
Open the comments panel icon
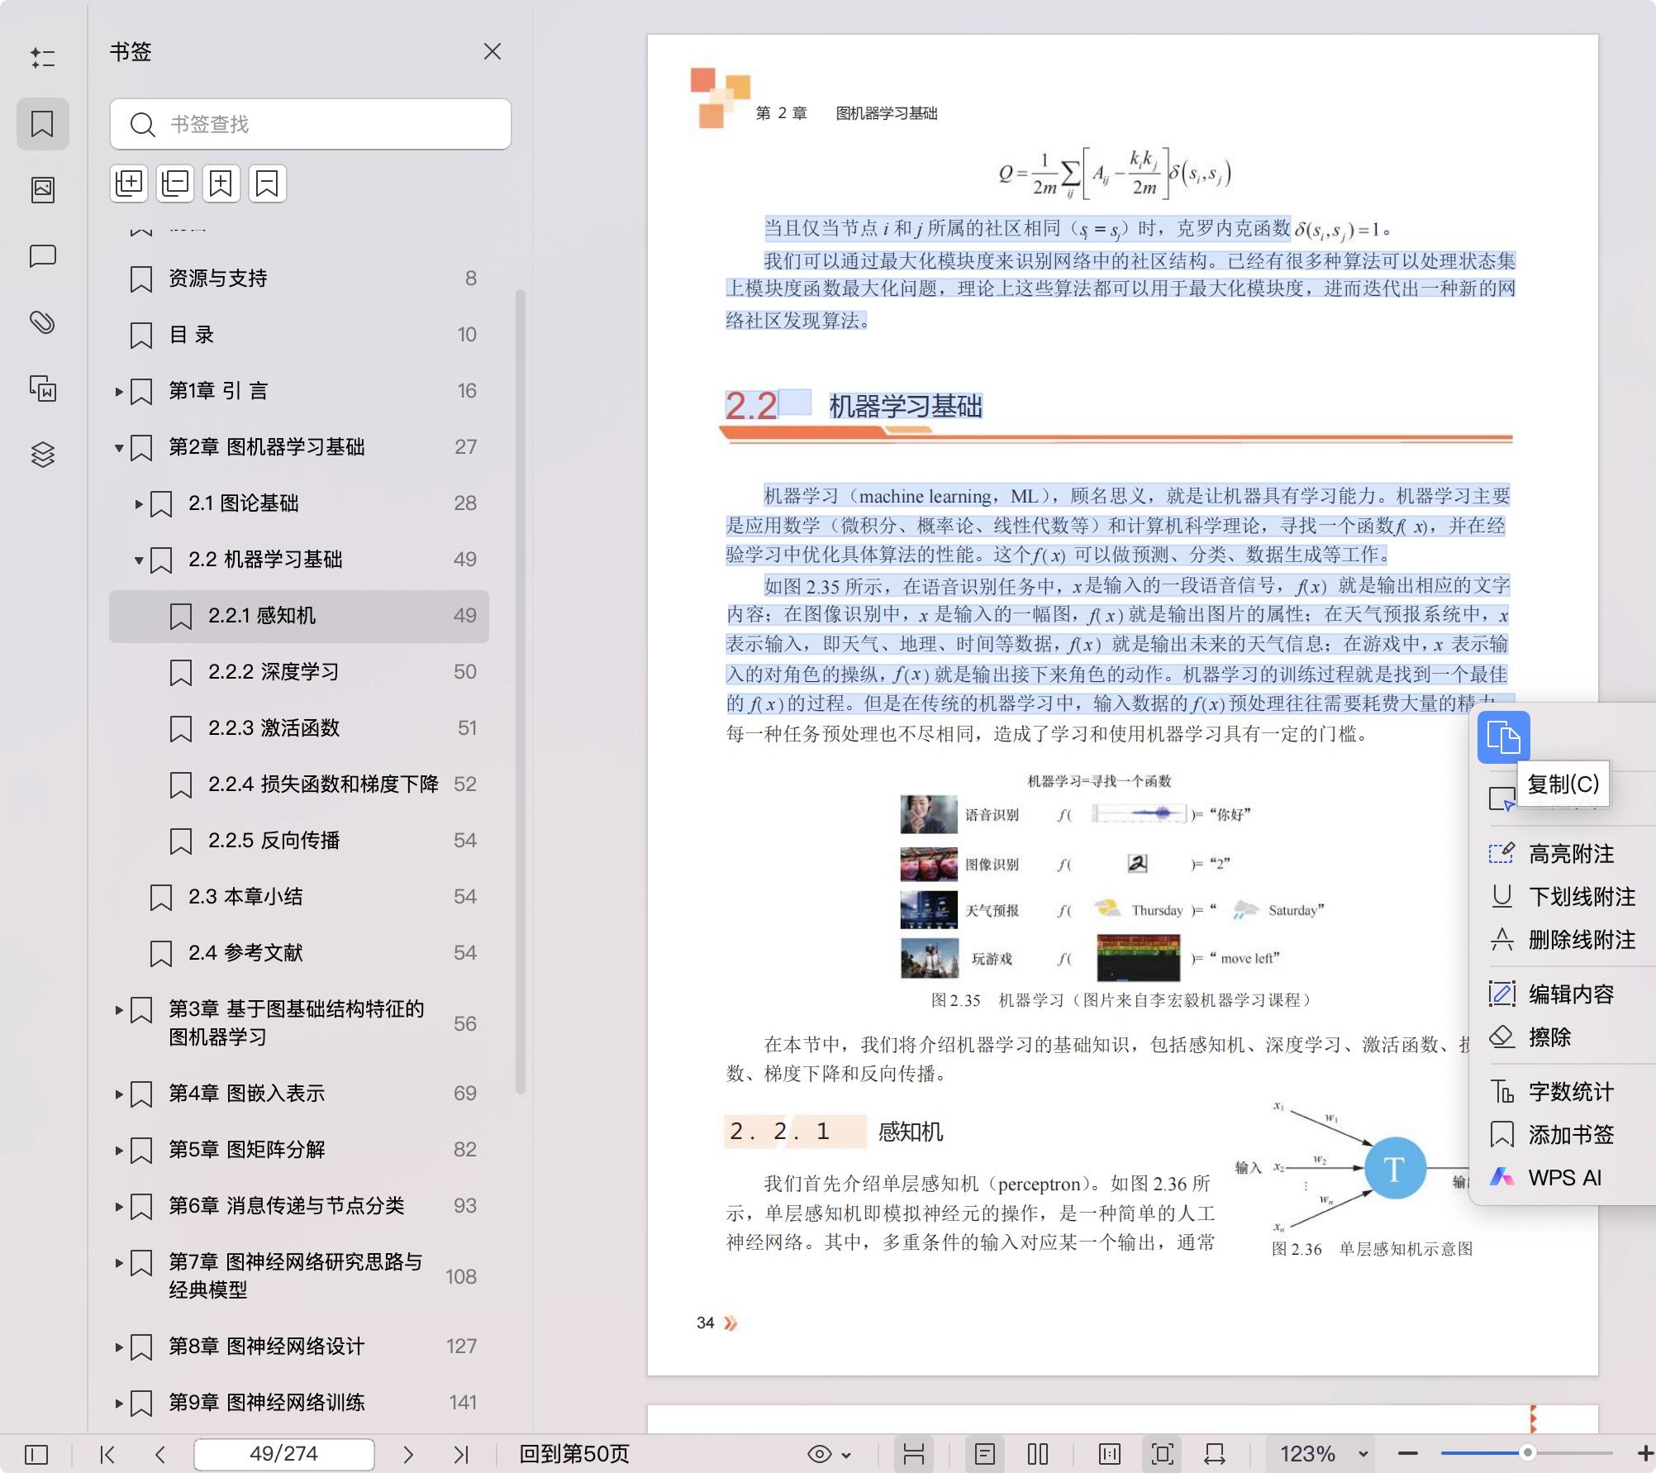[43, 256]
